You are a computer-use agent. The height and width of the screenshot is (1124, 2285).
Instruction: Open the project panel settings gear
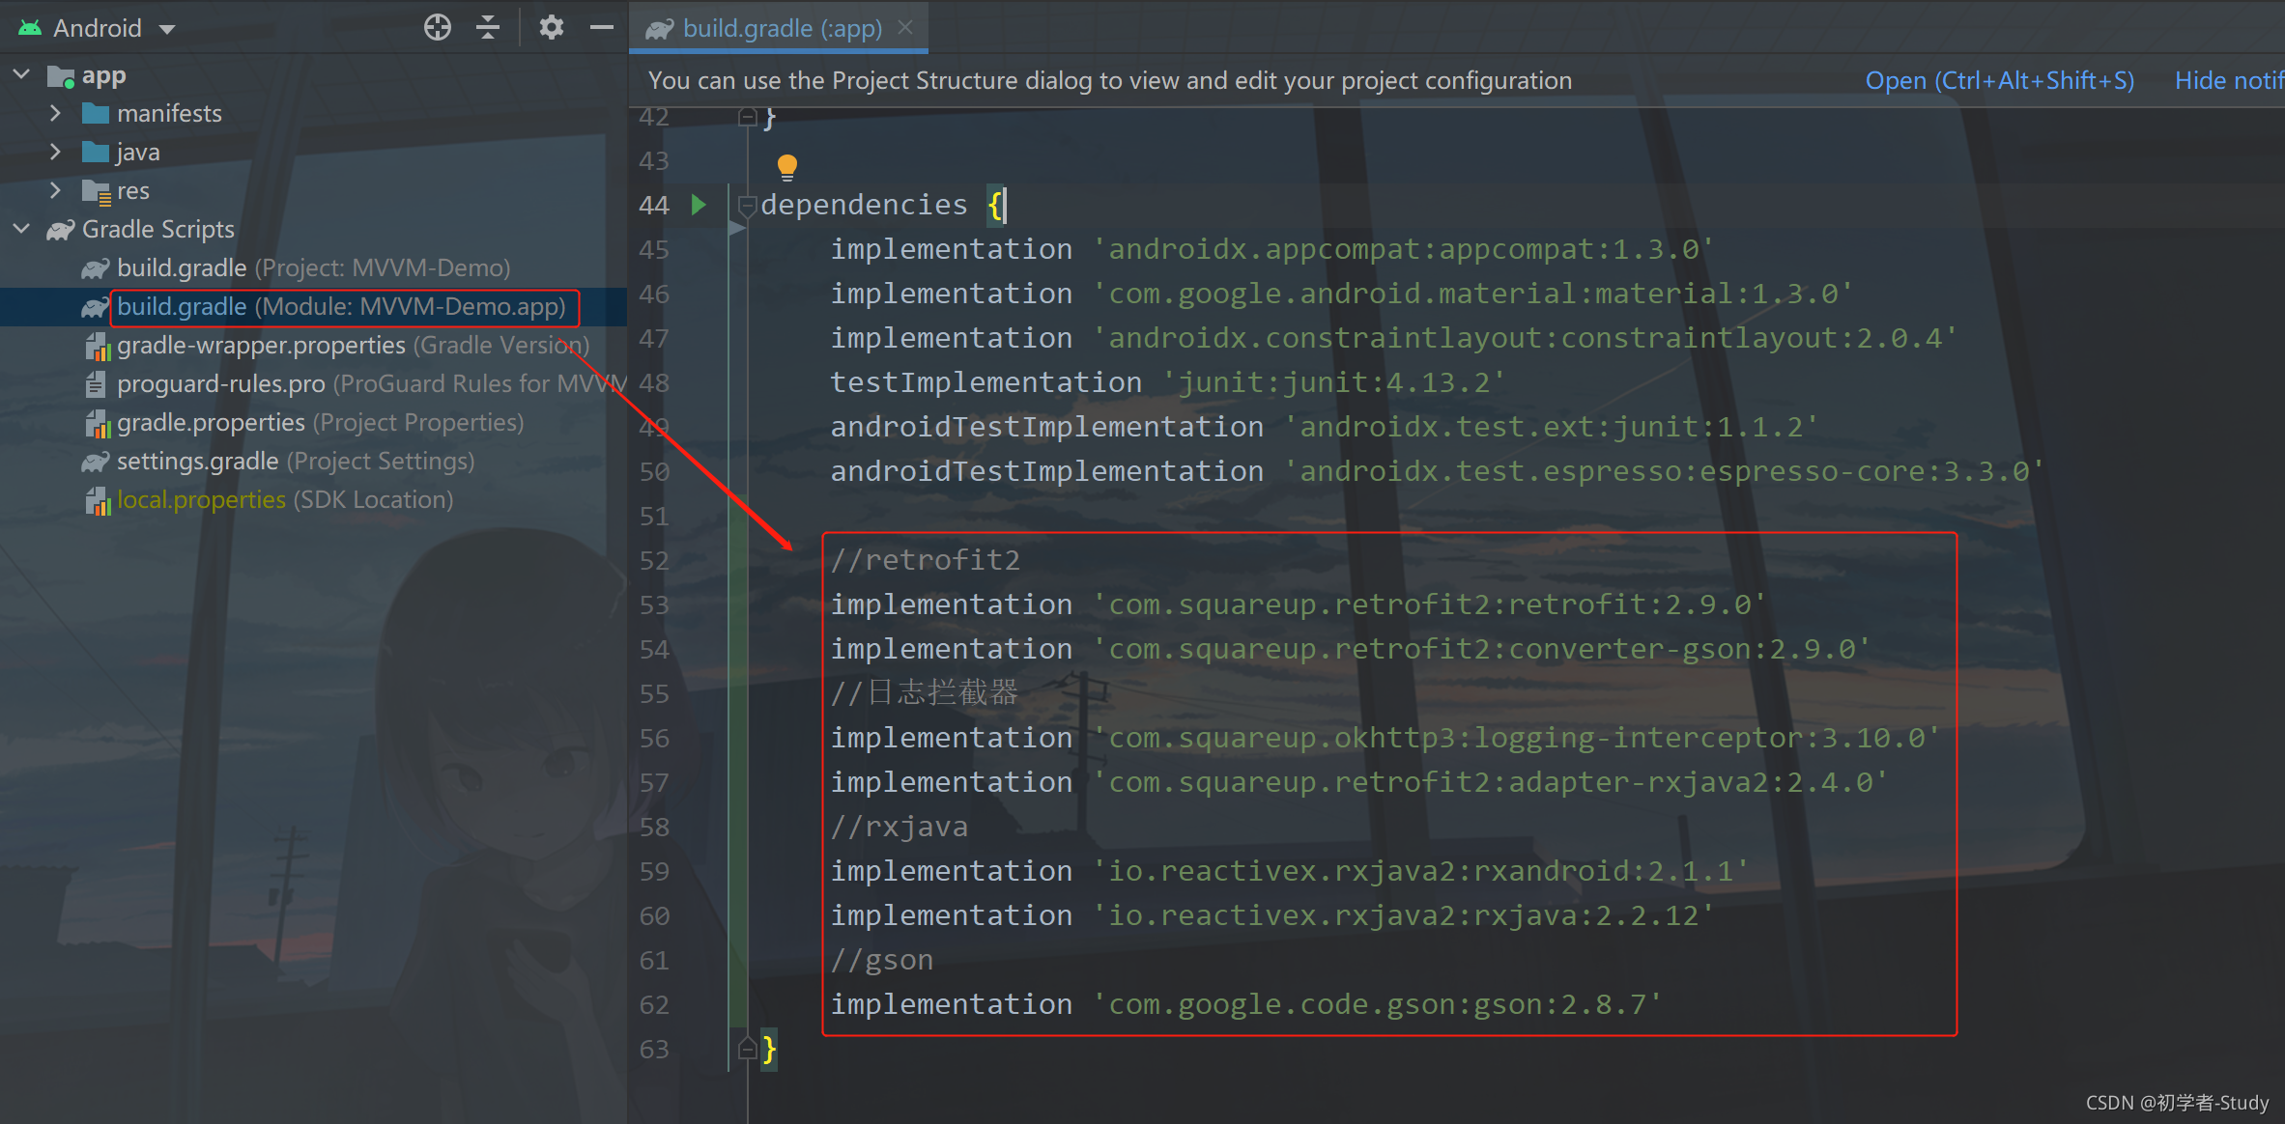pyautogui.click(x=551, y=27)
